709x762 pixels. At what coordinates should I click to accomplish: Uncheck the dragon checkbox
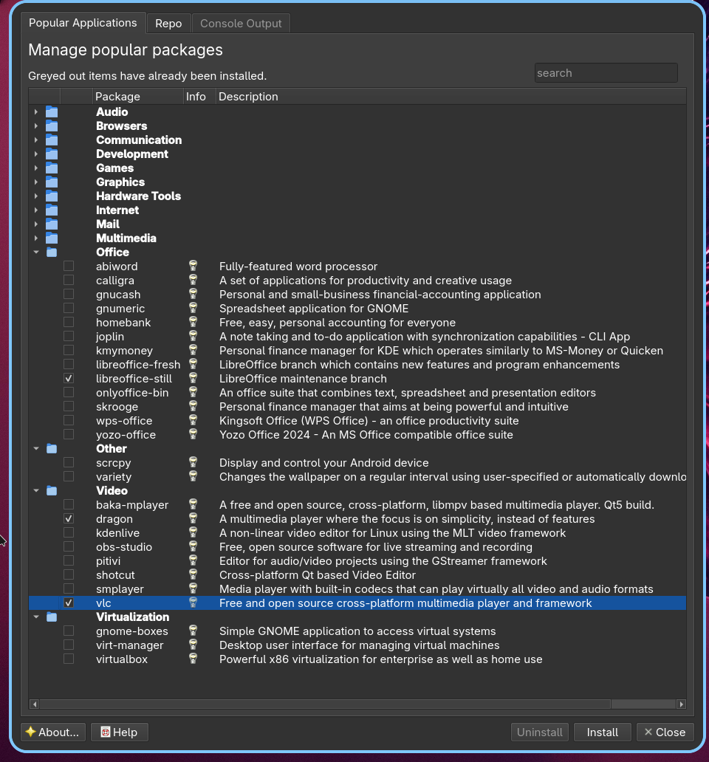tap(69, 518)
